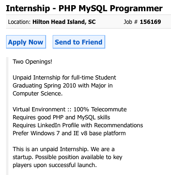Click the Two Openings! text
Viewport: 171px width, 175px height.
(x=33, y=62)
